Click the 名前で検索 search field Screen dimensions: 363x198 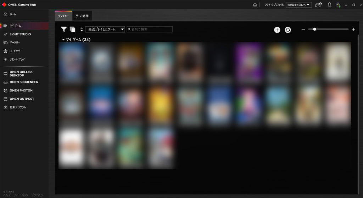[x=150, y=29]
